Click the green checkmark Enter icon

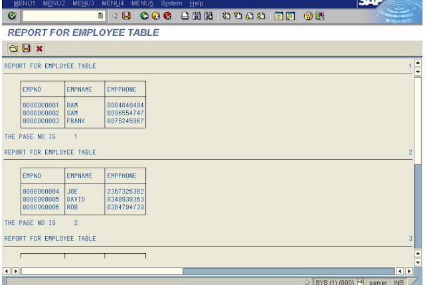click(x=12, y=16)
